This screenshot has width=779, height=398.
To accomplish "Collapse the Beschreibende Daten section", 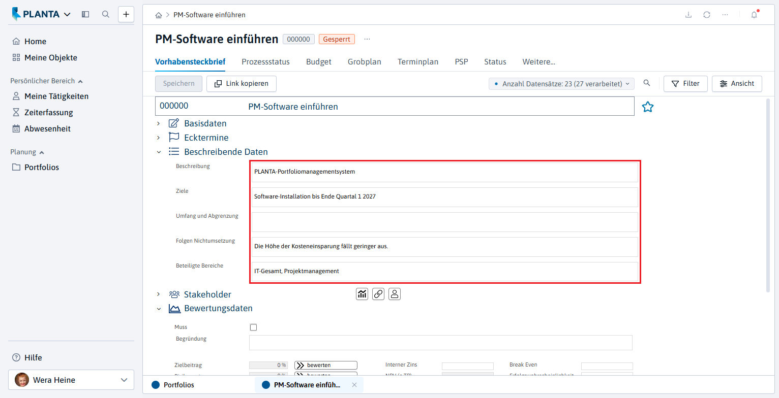I will [x=159, y=152].
